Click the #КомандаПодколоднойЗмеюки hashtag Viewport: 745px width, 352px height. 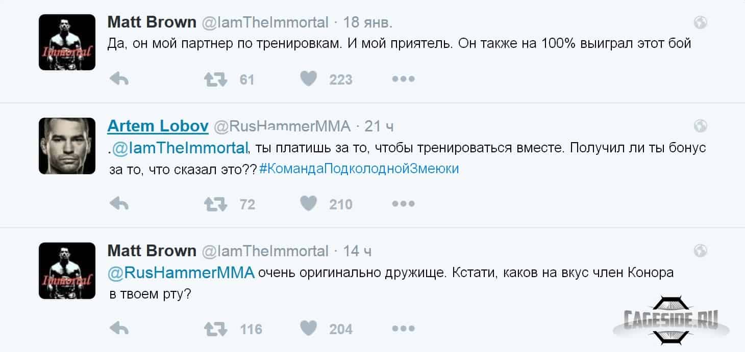(x=359, y=169)
